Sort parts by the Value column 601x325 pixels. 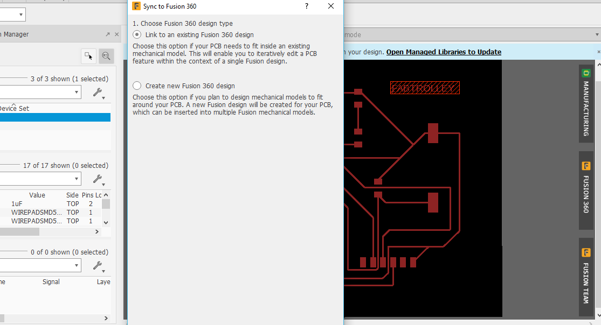click(x=37, y=195)
